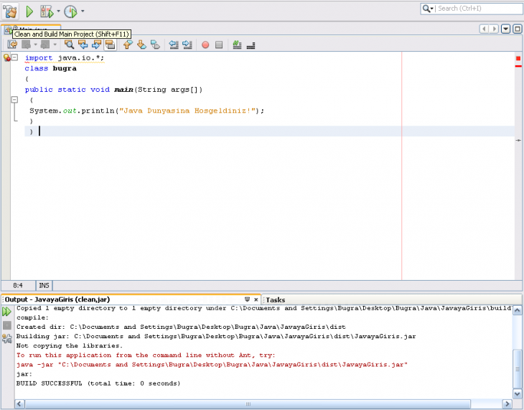Collapse the main method code fold

[14, 100]
